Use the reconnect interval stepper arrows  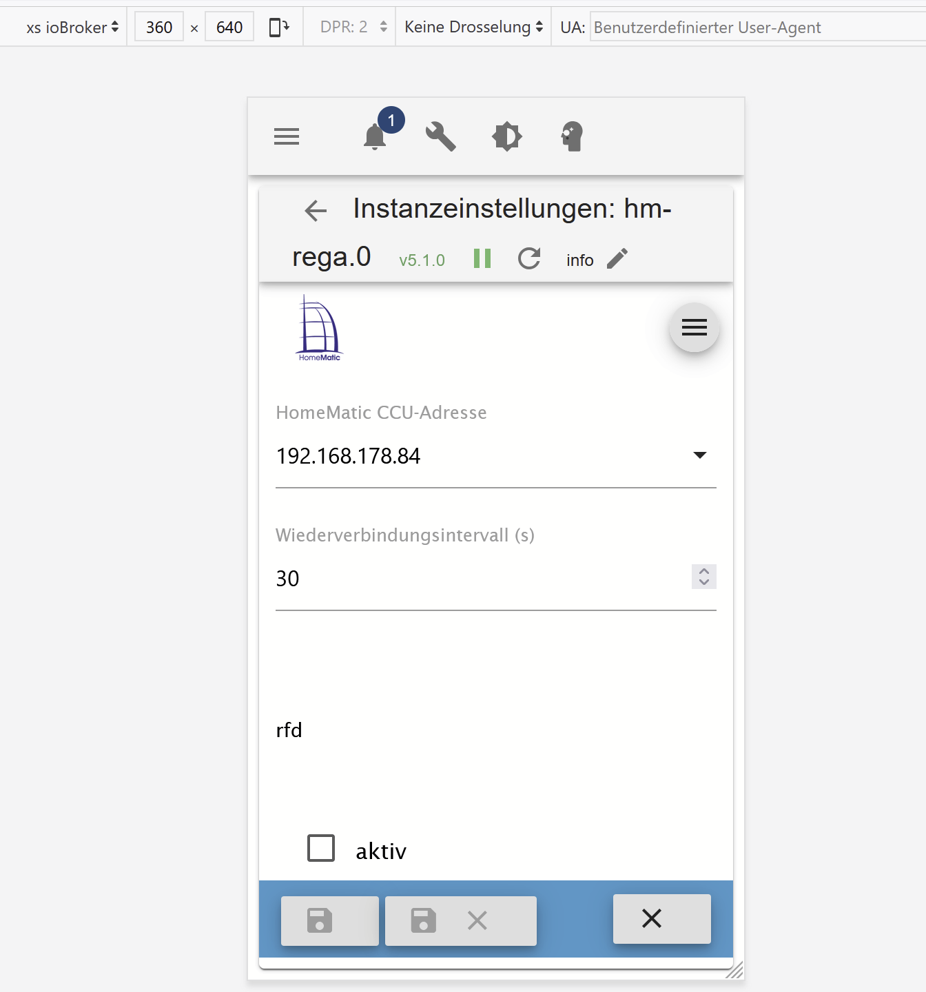pos(704,577)
